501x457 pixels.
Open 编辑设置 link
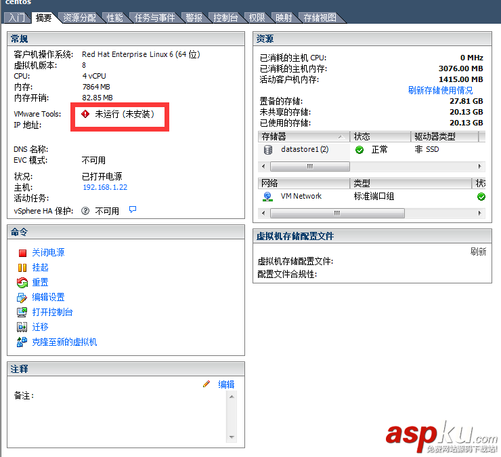[x=48, y=297]
